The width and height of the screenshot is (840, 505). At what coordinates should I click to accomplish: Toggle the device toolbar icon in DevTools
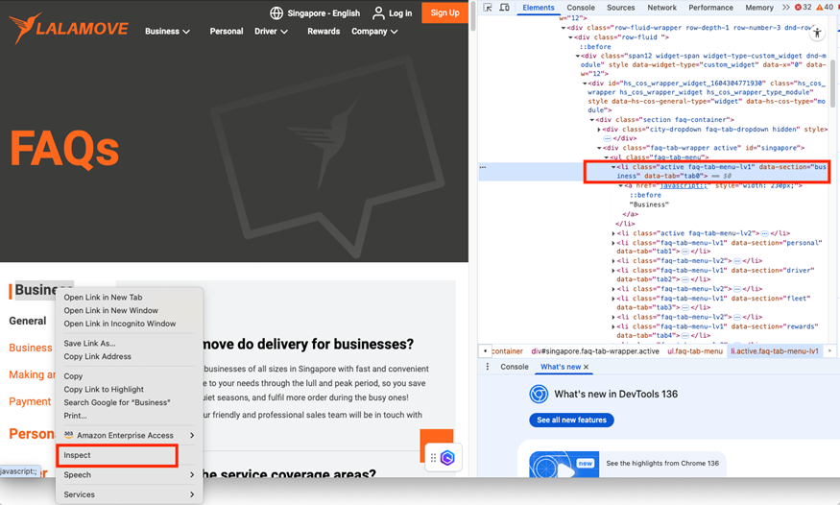tap(504, 8)
